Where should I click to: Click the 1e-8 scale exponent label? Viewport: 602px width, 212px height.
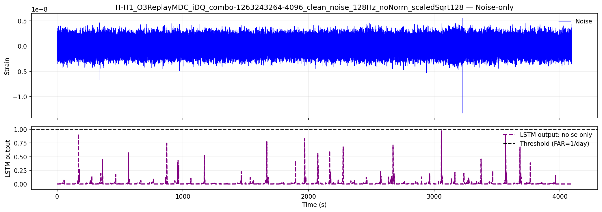click(39, 10)
